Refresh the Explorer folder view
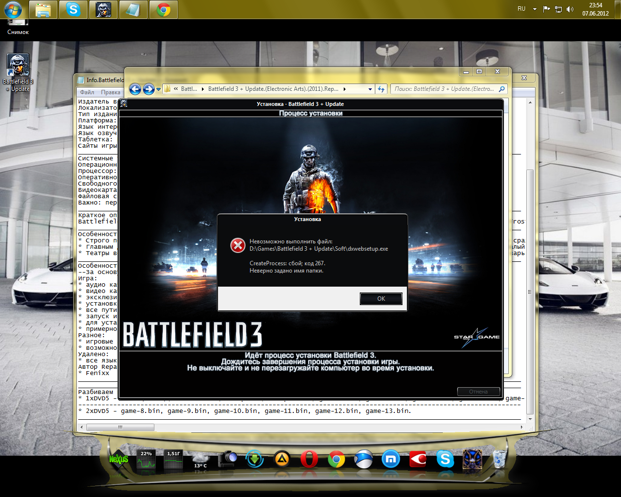 tap(381, 89)
